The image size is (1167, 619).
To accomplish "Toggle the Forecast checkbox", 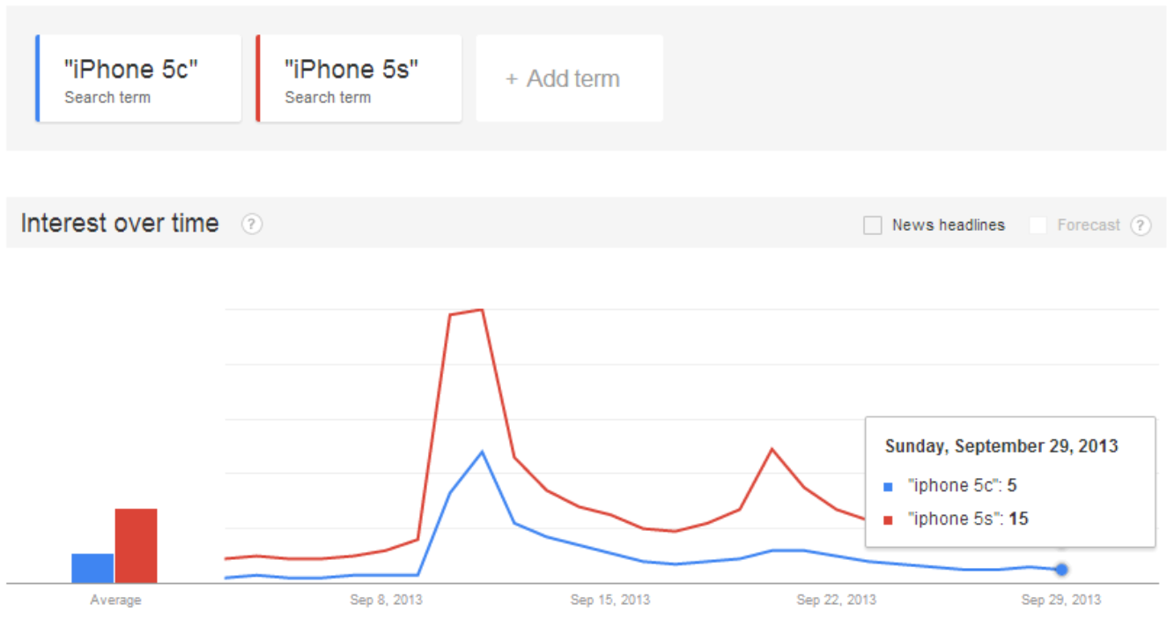I will point(1038,225).
